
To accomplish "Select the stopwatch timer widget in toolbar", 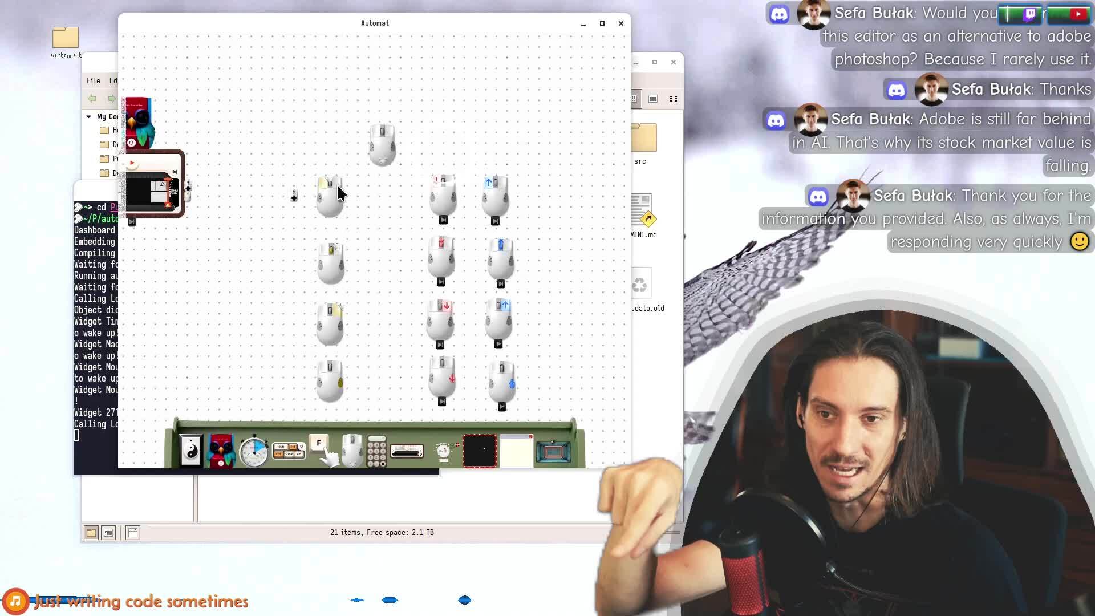I will pyautogui.click(x=254, y=452).
